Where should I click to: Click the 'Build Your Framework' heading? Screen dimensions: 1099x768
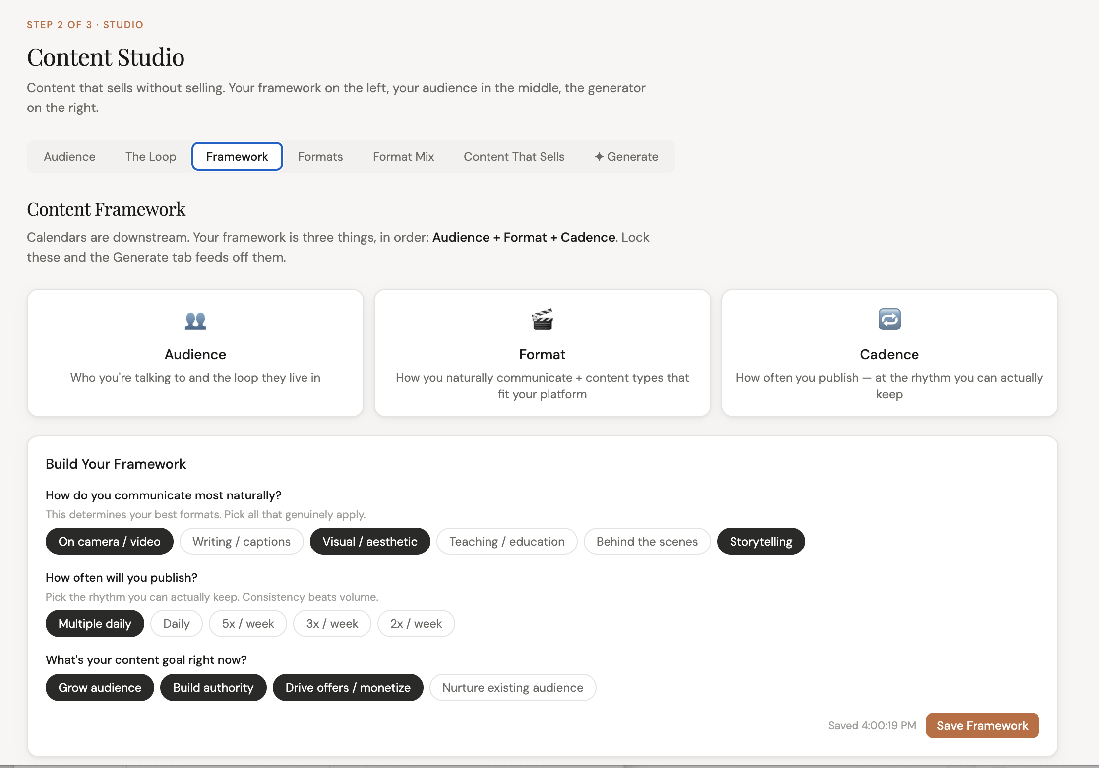(x=116, y=464)
